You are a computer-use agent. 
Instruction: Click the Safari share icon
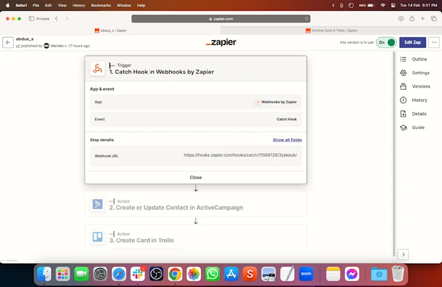[x=412, y=19]
